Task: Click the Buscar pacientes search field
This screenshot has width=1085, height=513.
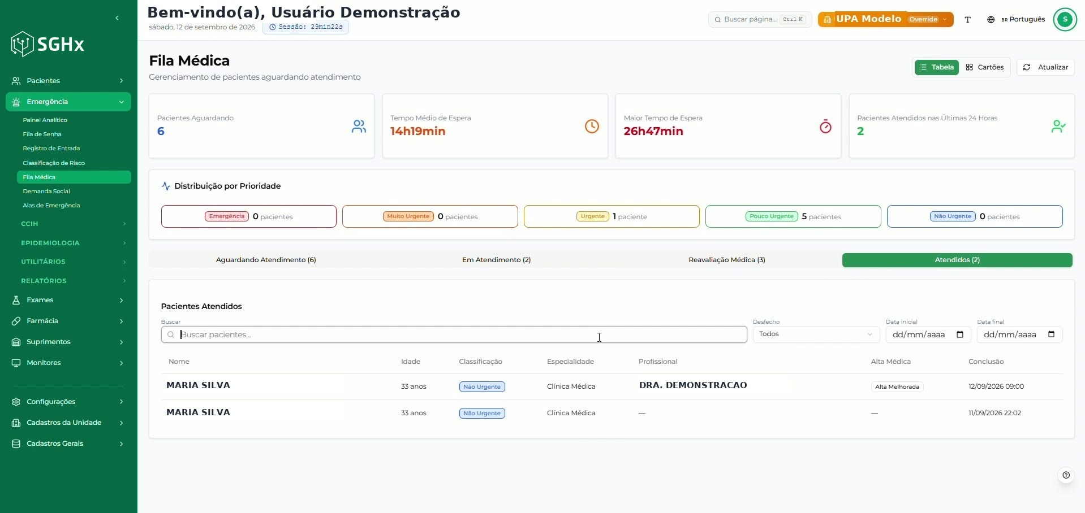Action: click(x=454, y=334)
